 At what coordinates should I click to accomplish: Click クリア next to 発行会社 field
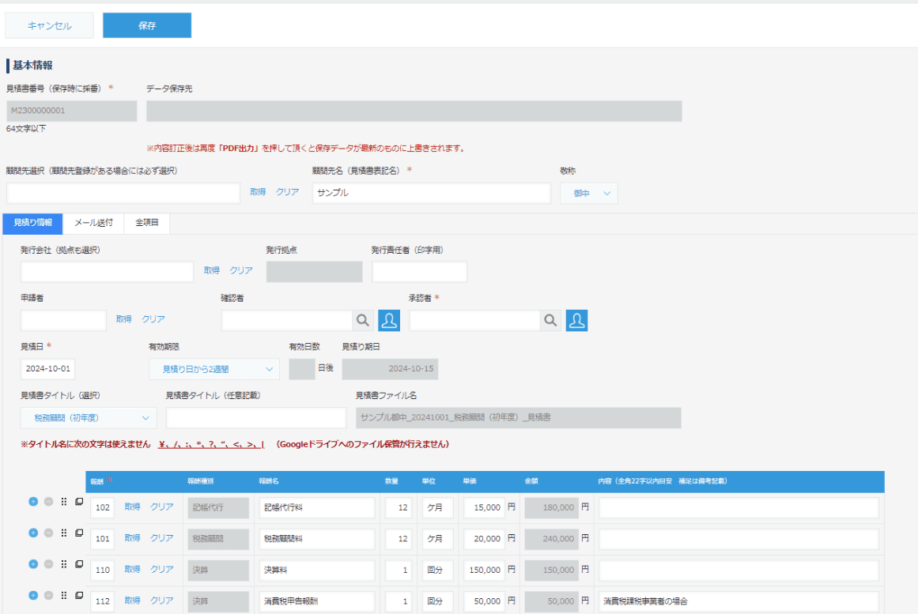[x=241, y=270]
